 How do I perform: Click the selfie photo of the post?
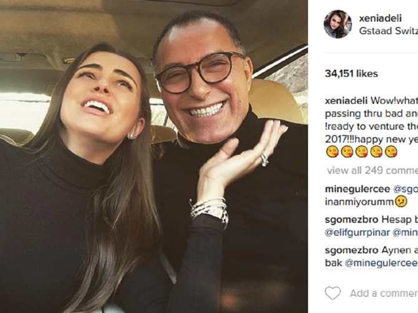pyautogui.click(x=153, y=156)
